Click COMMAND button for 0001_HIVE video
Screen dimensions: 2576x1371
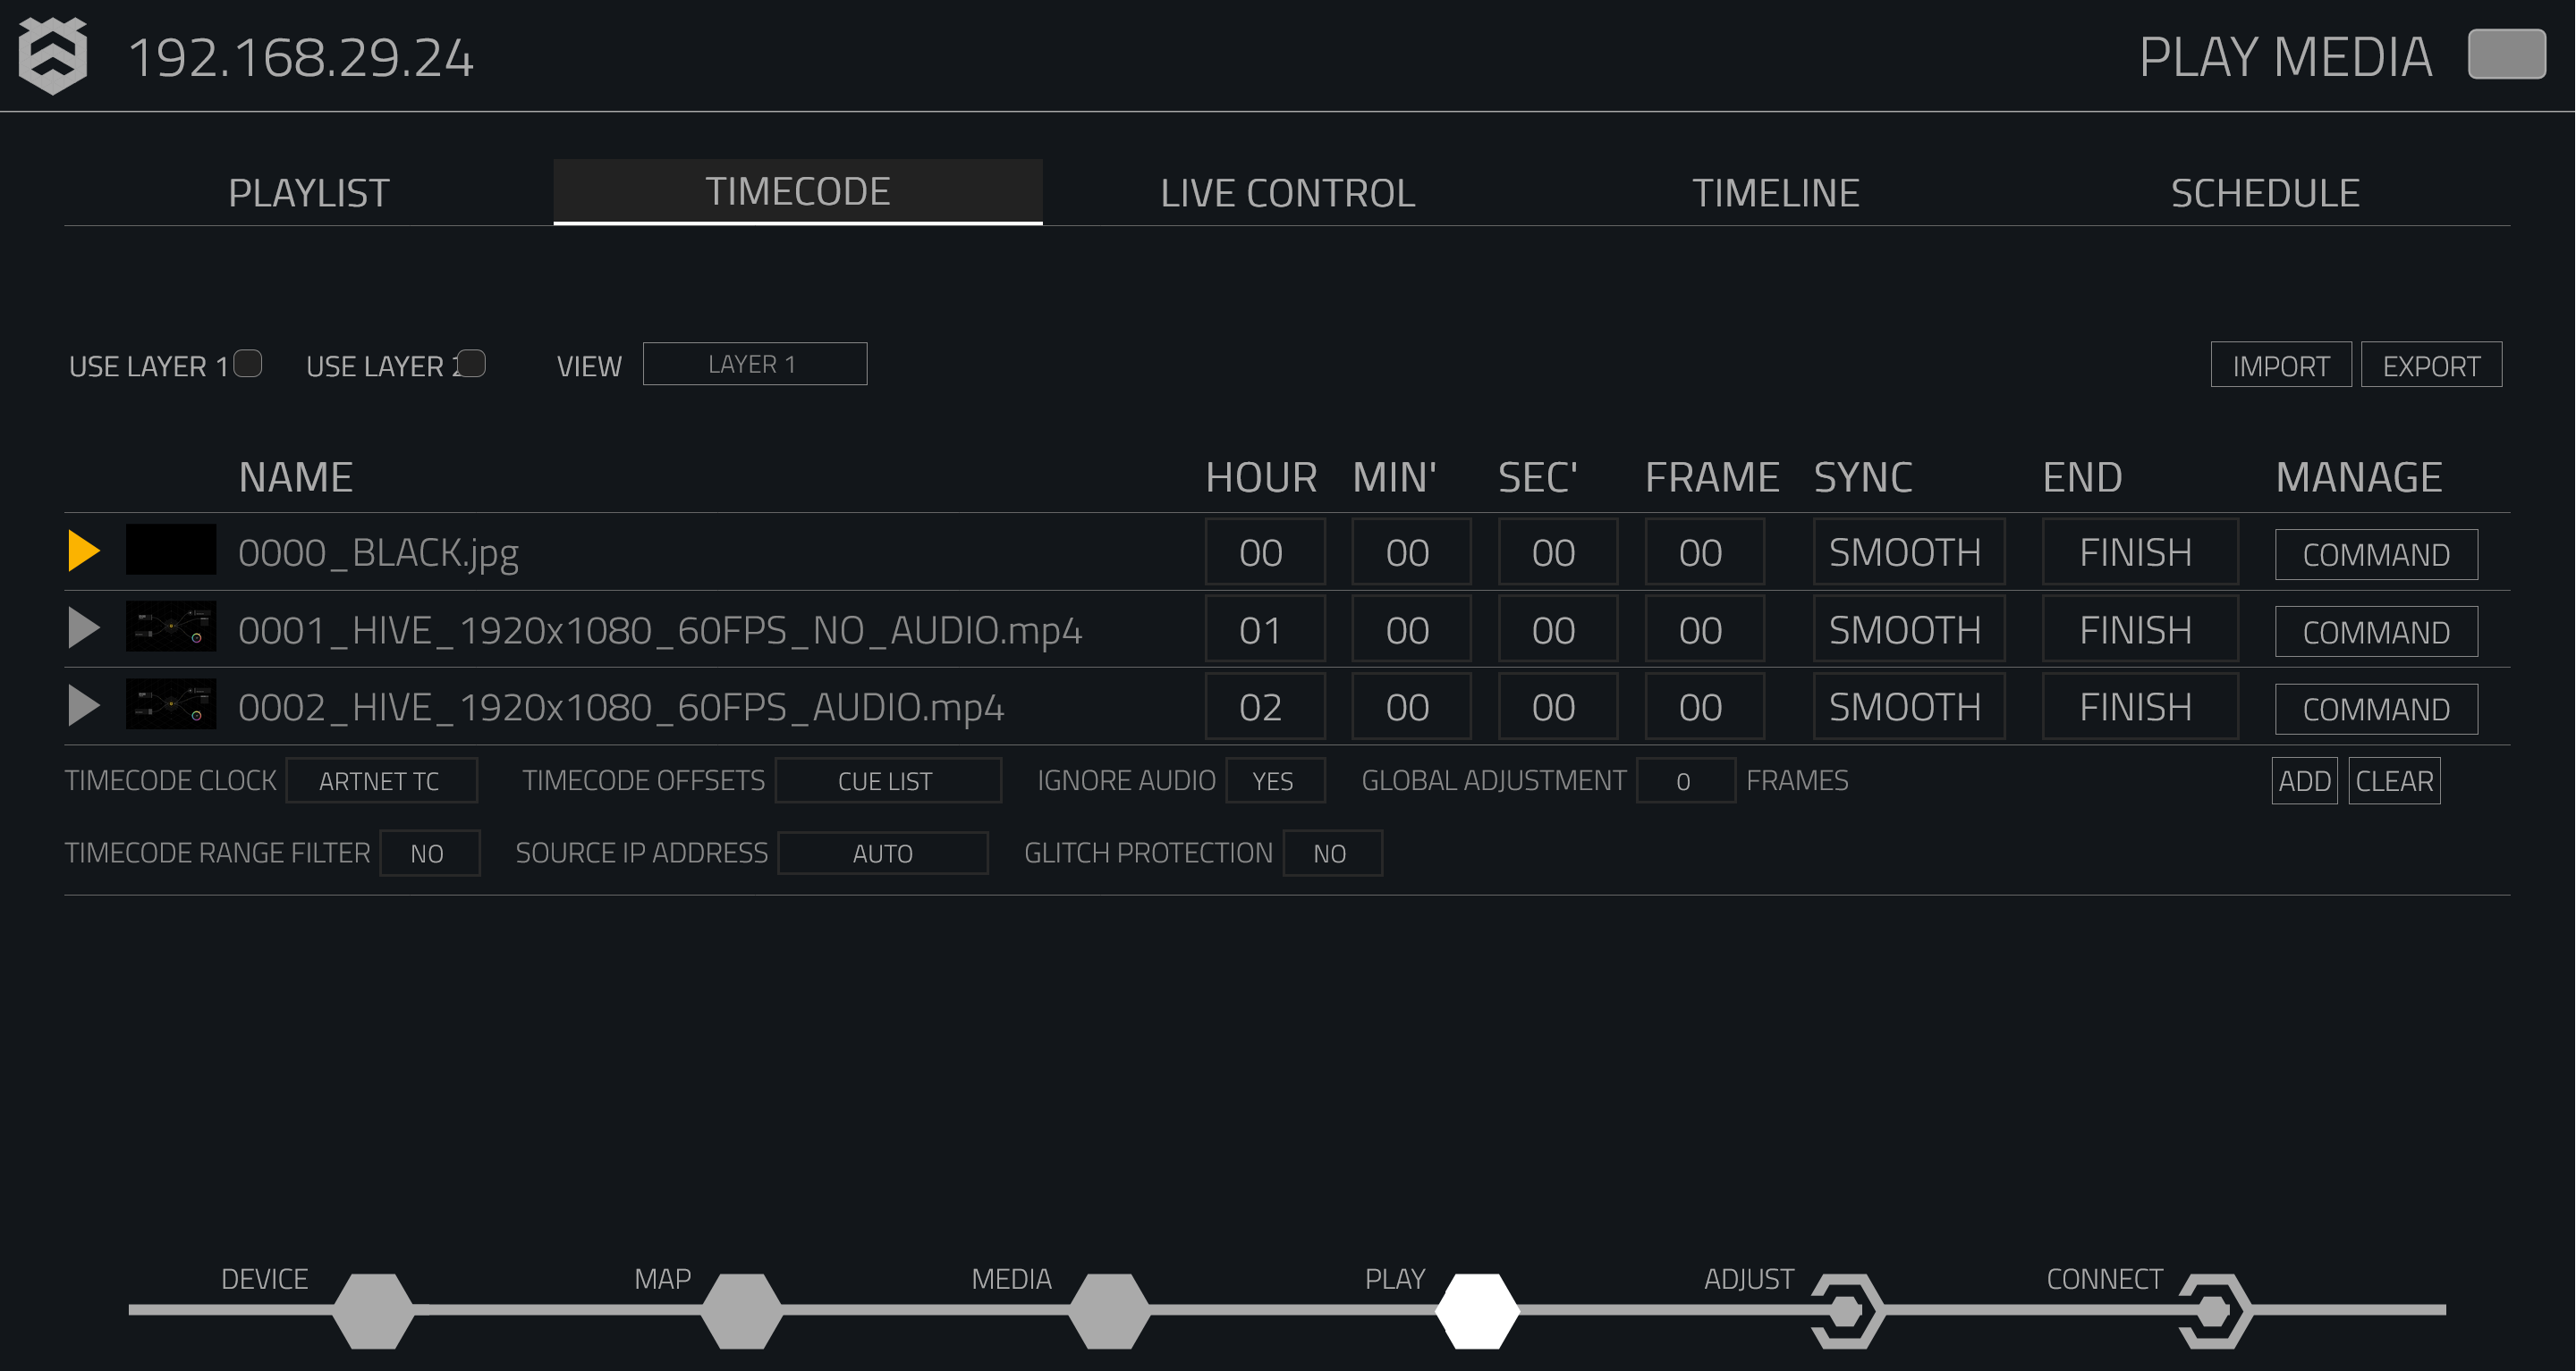(x=2370, y=628)
